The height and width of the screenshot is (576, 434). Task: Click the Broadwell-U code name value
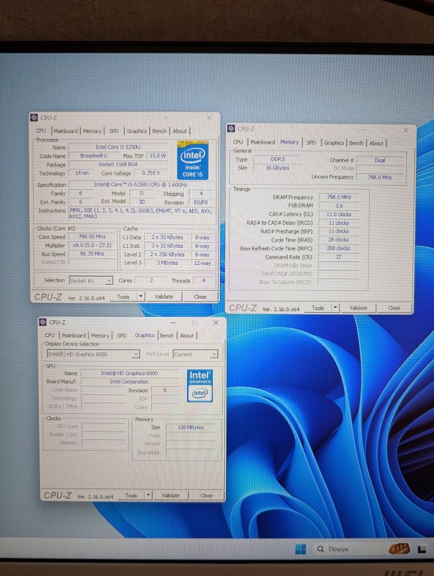pos(94,156)
